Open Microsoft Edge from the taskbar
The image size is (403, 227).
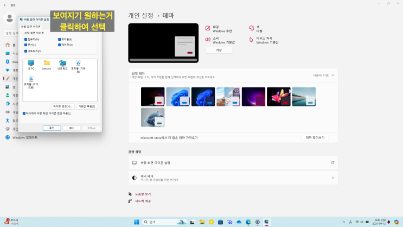[248, 222]
